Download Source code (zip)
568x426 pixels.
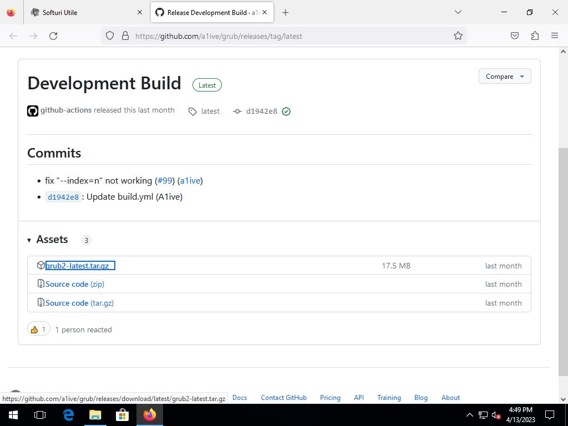click(x=74, y=284)
